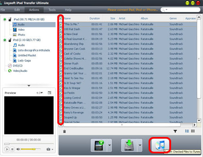Open the Edit menu

[17, 10]
